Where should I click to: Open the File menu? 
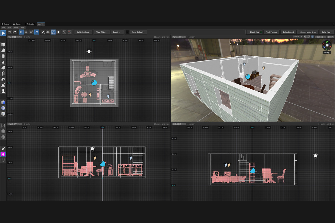point(4,27)
